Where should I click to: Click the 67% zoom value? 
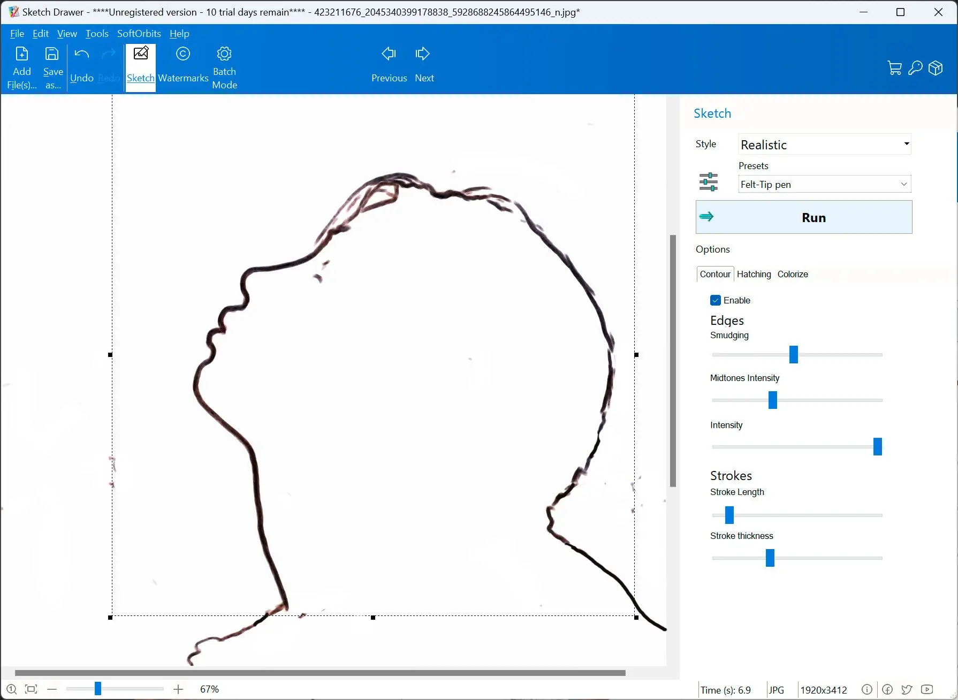209,689
